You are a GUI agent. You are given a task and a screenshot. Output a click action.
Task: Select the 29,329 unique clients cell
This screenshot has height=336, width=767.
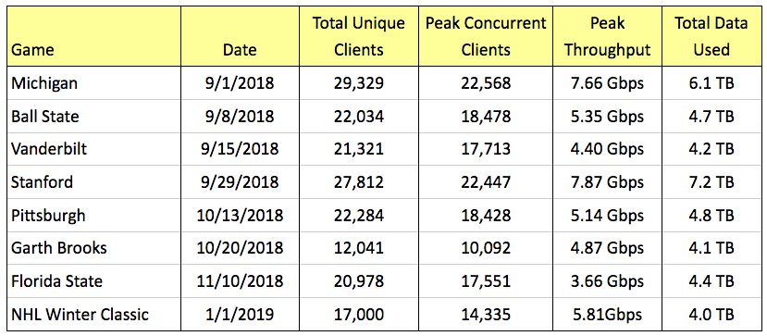(x=359, y=83)
